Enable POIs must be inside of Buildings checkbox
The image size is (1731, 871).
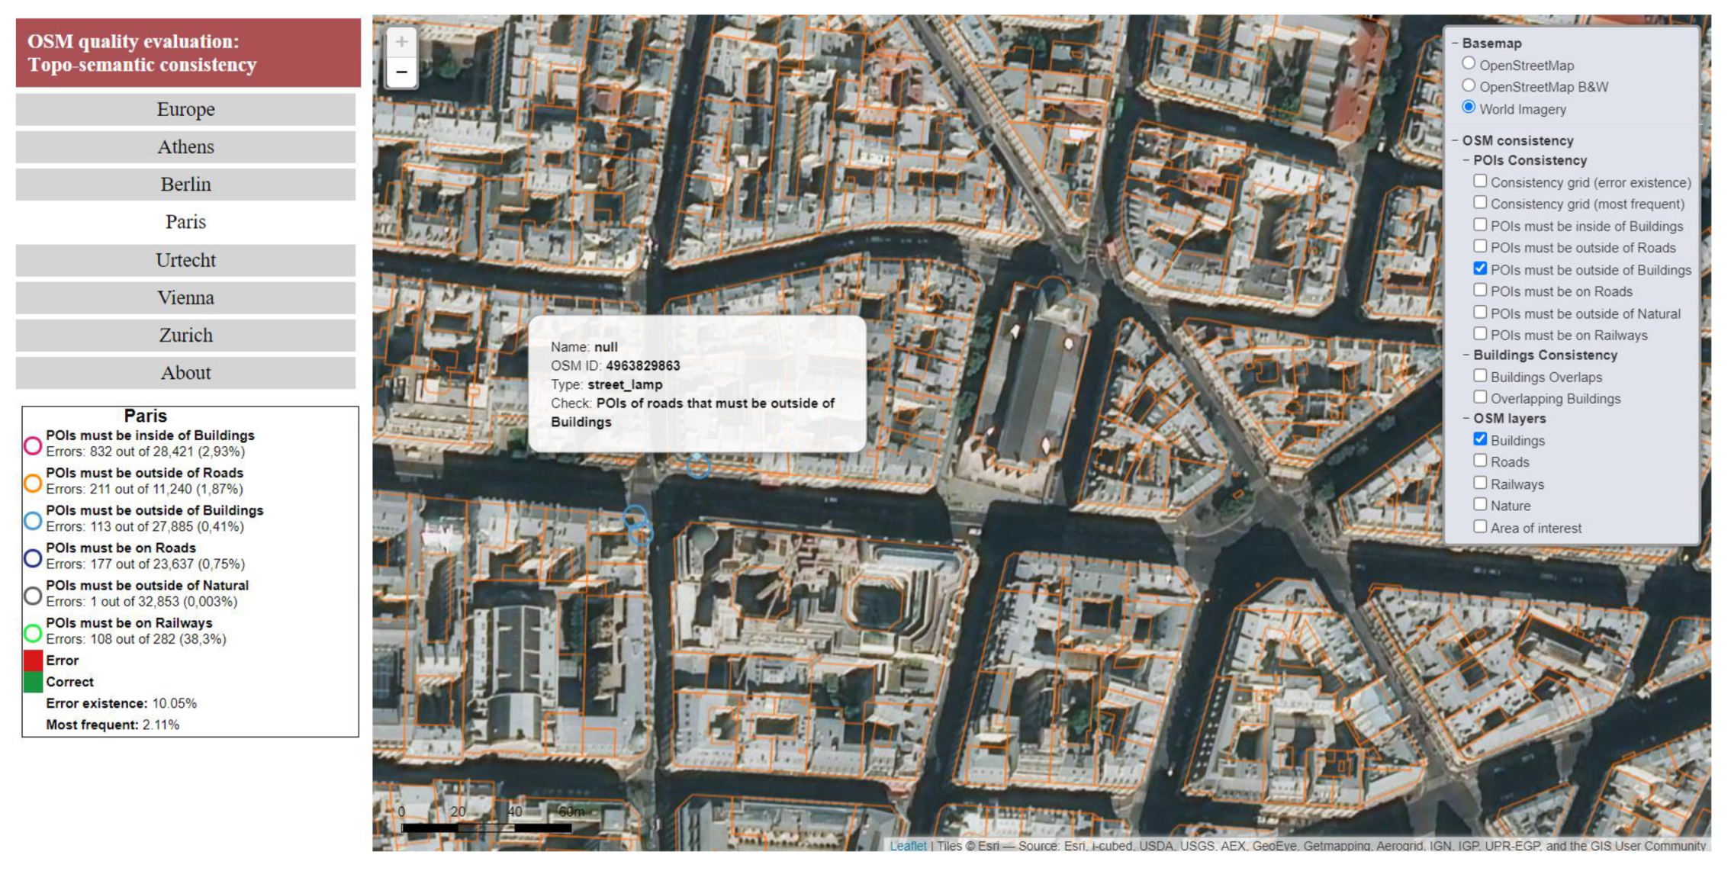pos(1480,225)
